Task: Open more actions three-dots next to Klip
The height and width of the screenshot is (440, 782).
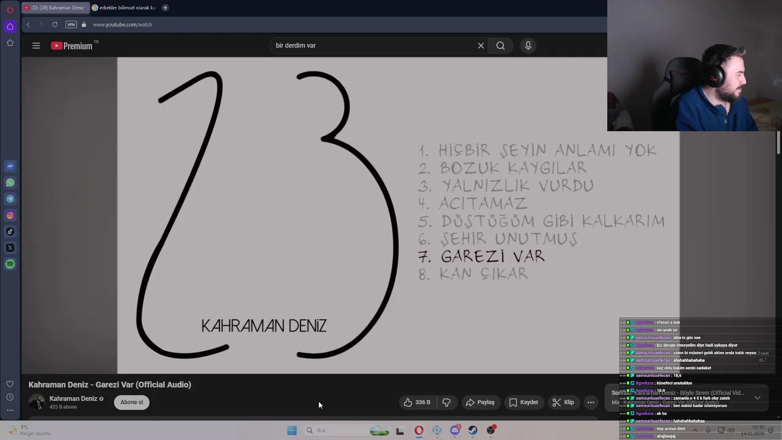Action: tap(591, 402)
